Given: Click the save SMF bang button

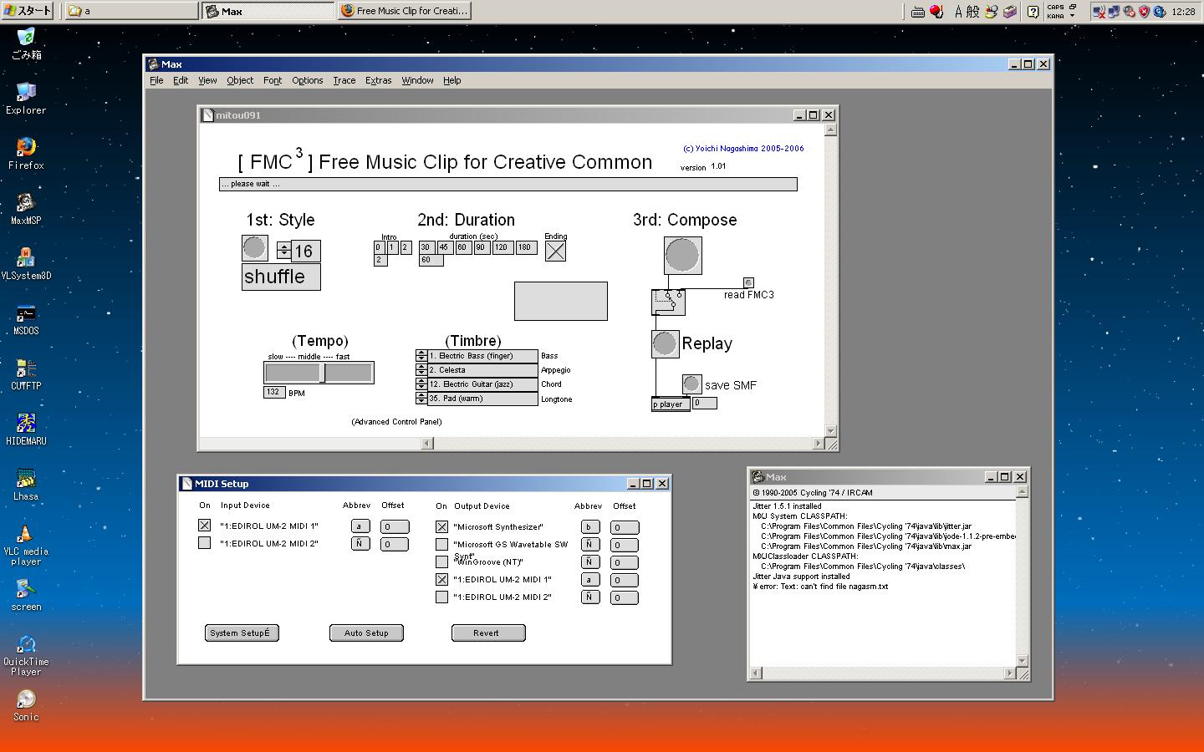Looking at the screenshot, I should pyautogui.click(x=691, y=384).
